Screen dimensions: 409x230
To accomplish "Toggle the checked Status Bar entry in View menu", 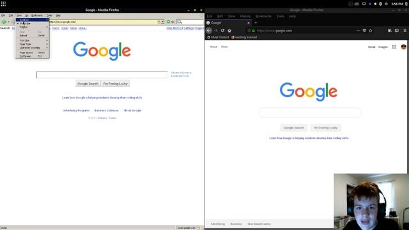I will pyautogui.click(x=33, y=24).
